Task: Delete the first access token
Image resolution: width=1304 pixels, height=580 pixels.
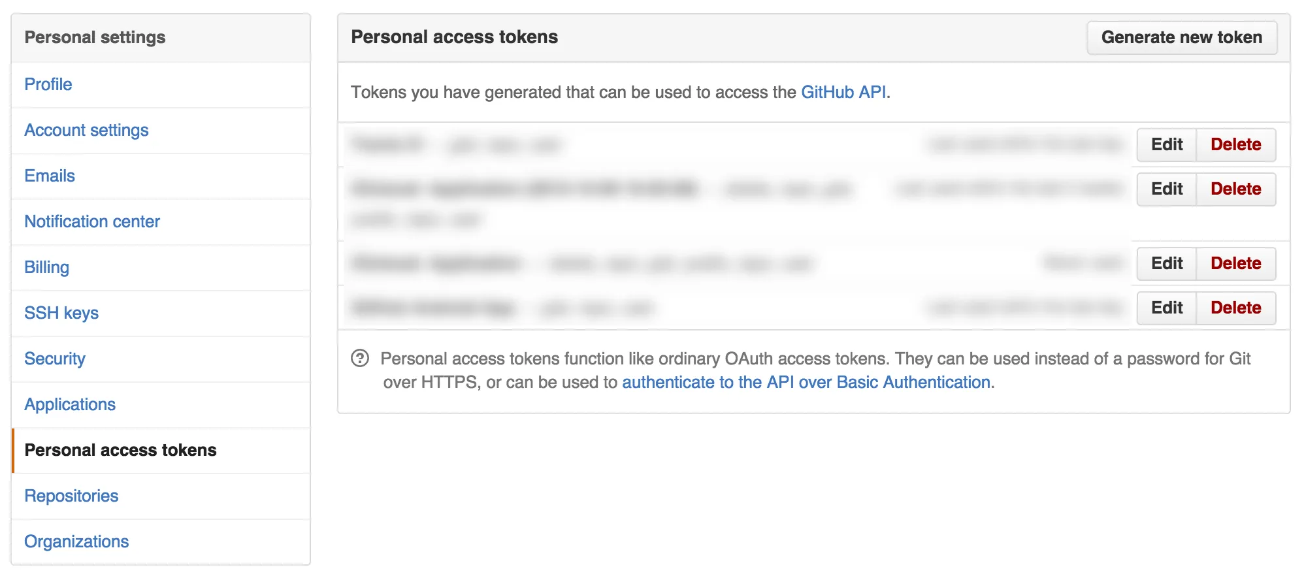Action: pyautogui.click(x=1235, y=144)
